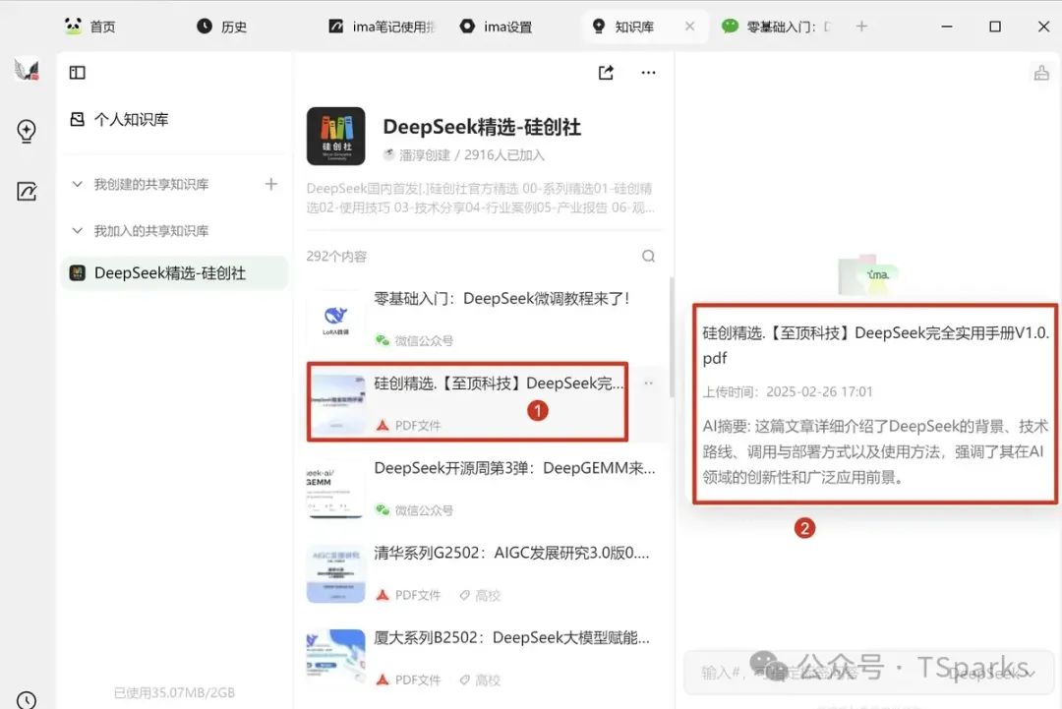Screen dimensions: 1062x709
Task: Create a new shared knowledge base with plus
Action: (271, 184)
